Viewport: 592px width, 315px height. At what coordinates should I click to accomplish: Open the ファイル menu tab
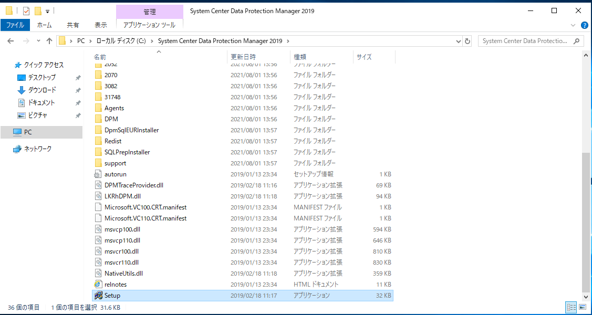pyautogui.click(x=15, y=25)
